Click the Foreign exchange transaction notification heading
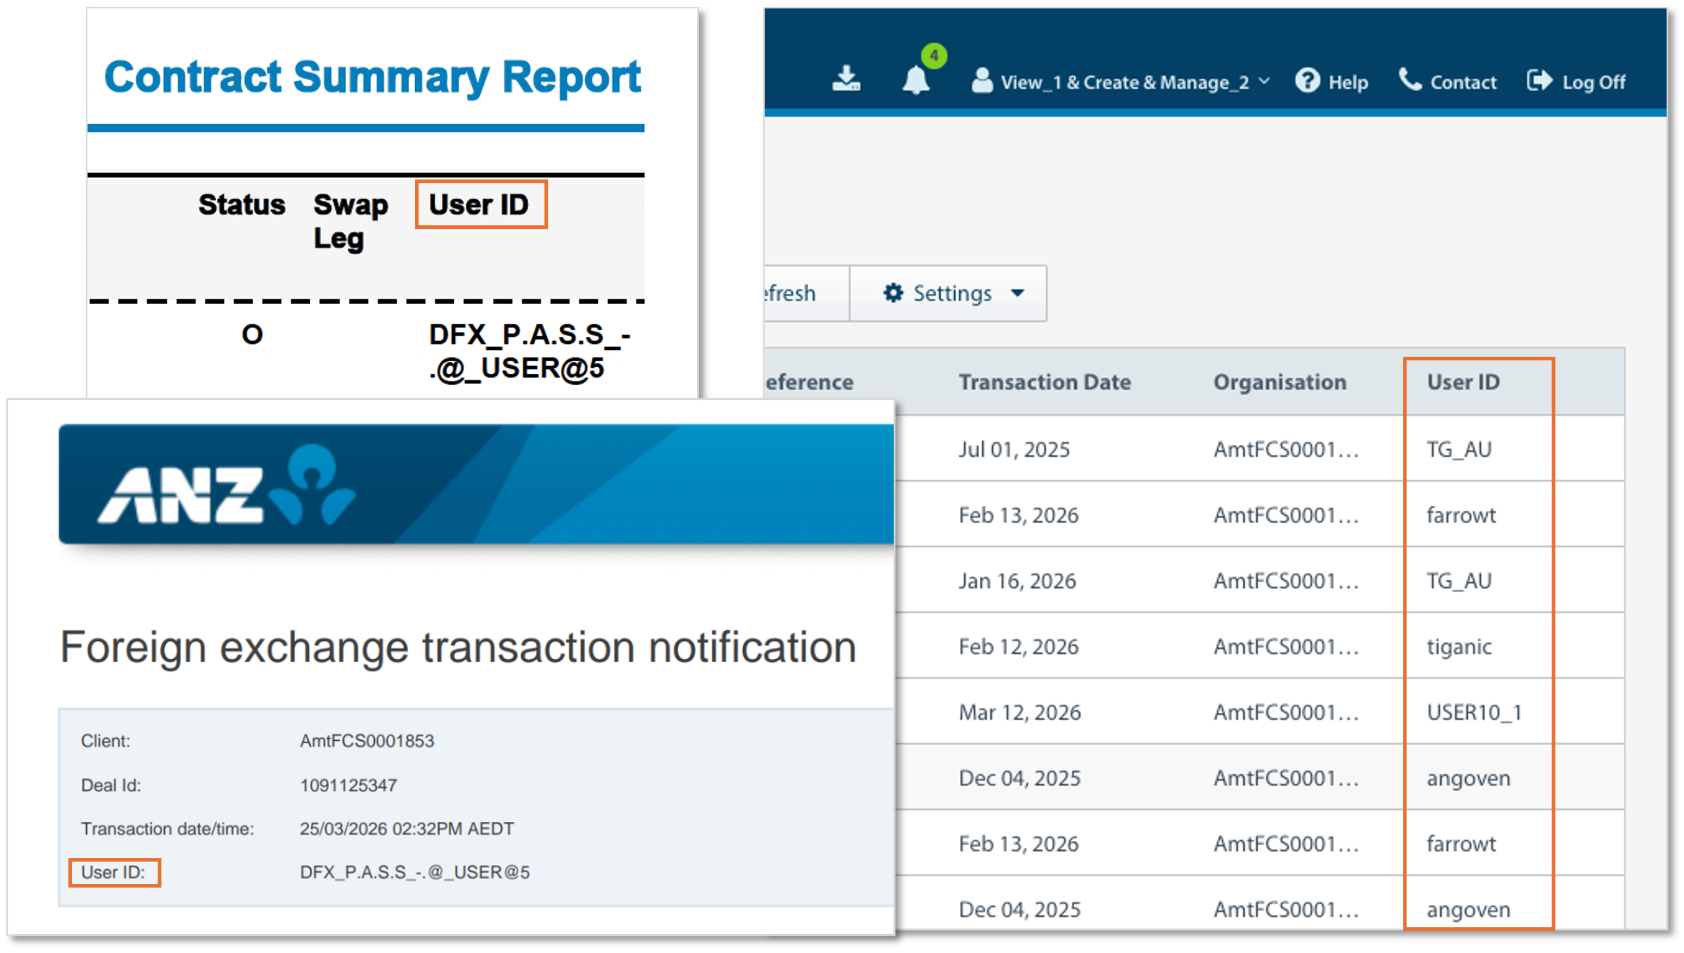 point(458,647)
